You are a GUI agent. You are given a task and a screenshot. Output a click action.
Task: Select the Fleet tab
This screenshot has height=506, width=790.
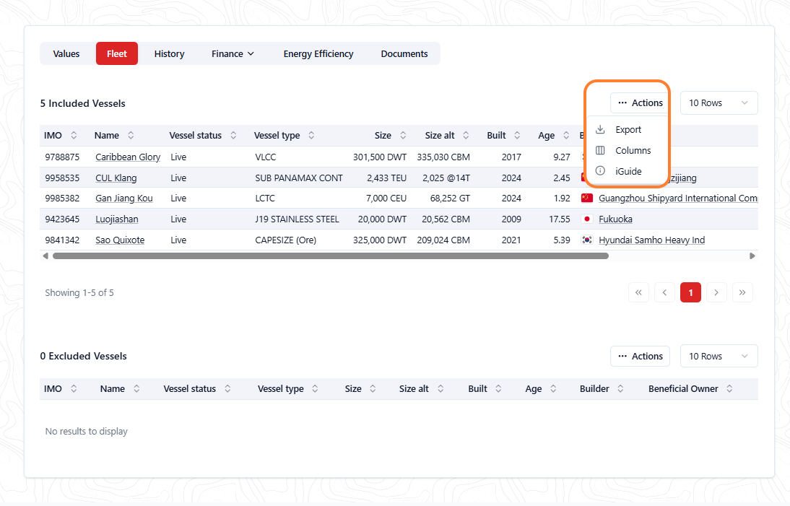point(117,53)
